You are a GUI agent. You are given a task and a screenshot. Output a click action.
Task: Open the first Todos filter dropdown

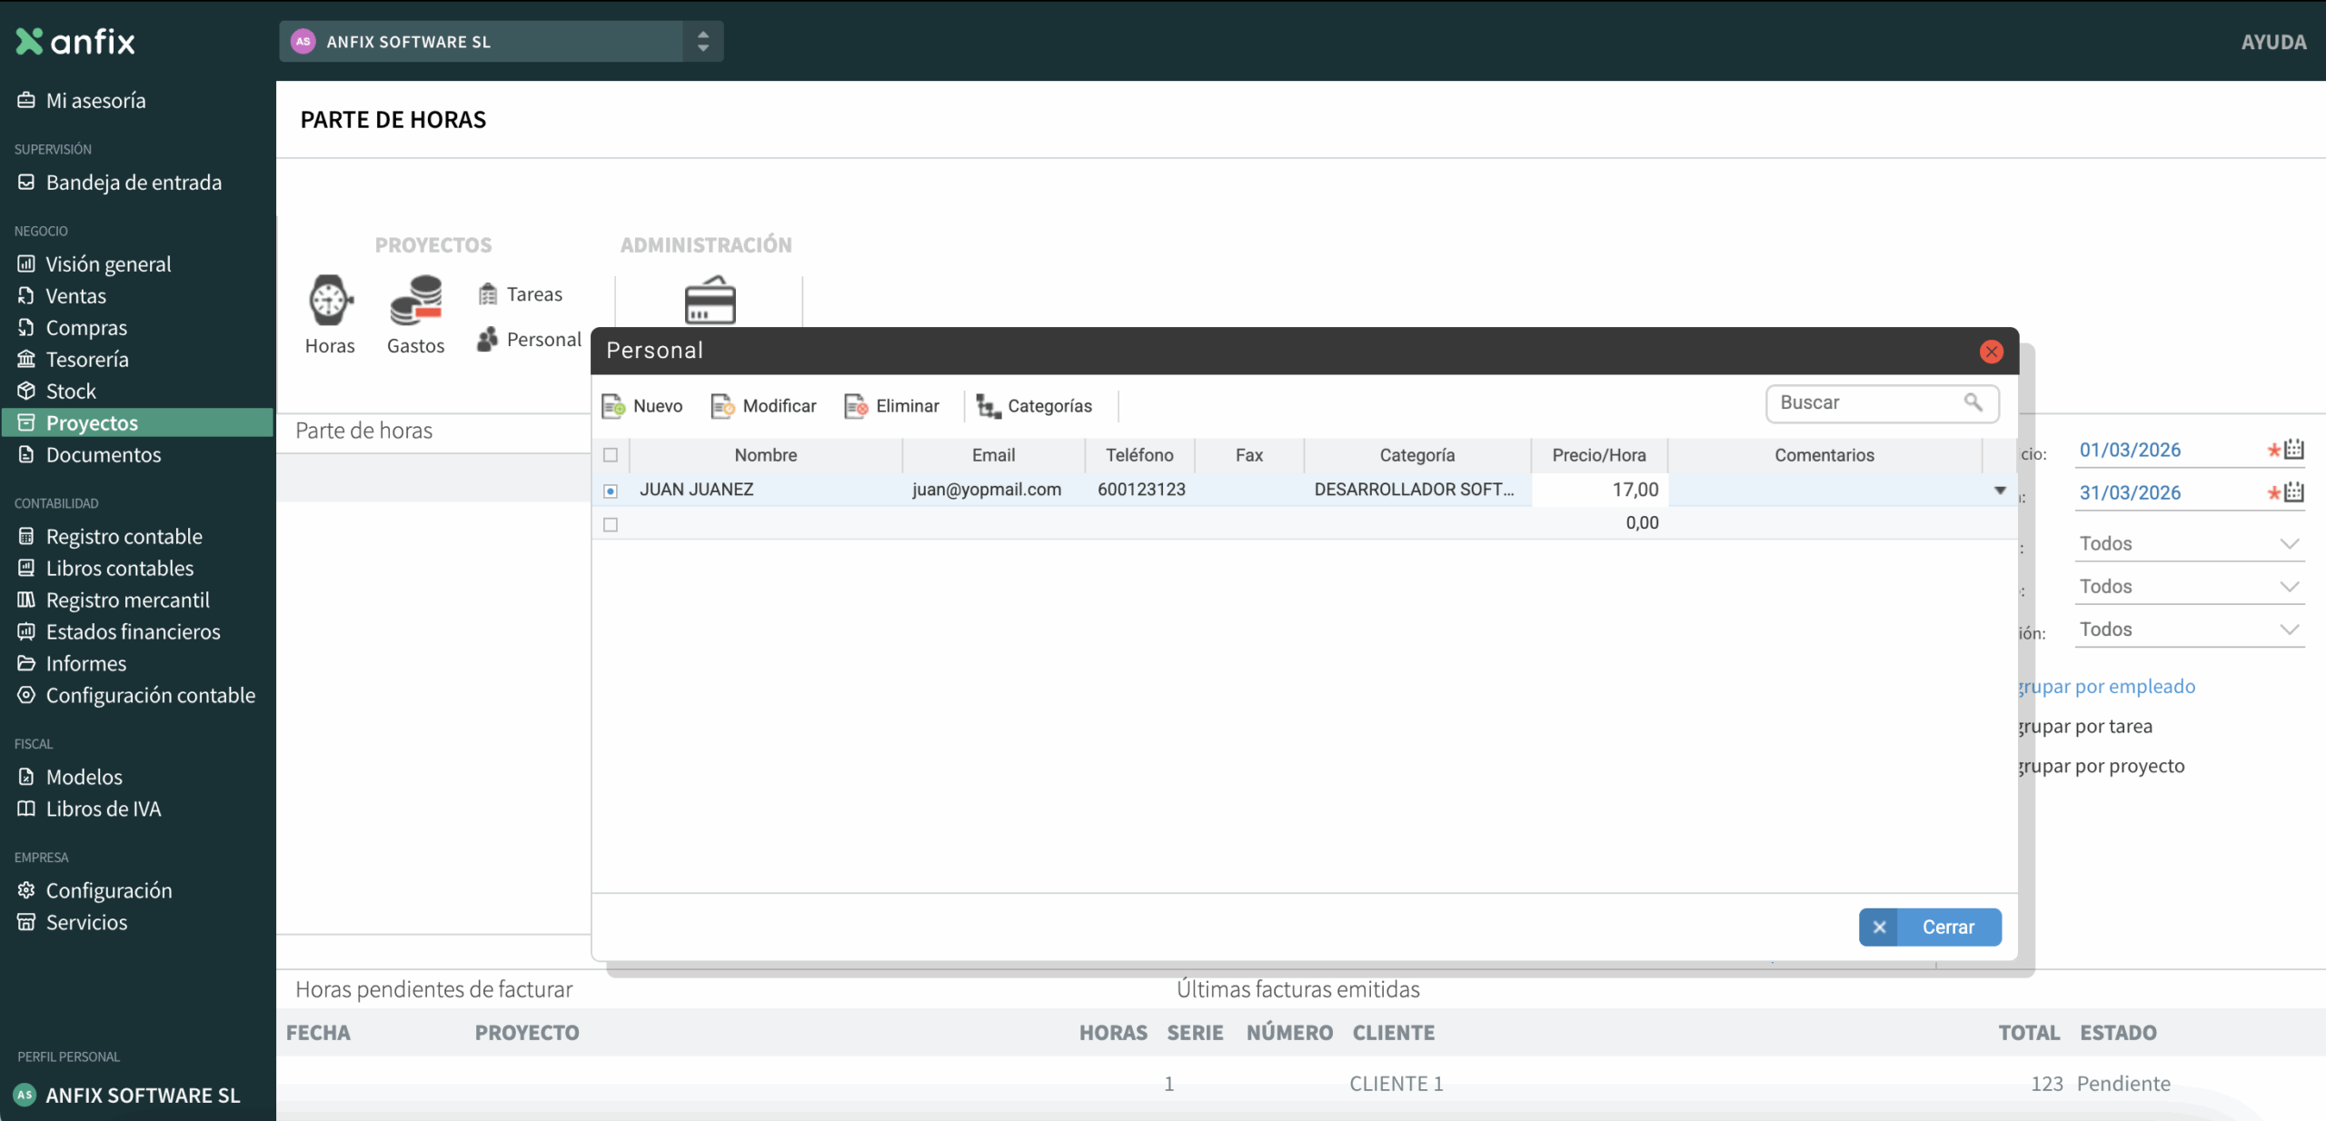click(2188, 543)
